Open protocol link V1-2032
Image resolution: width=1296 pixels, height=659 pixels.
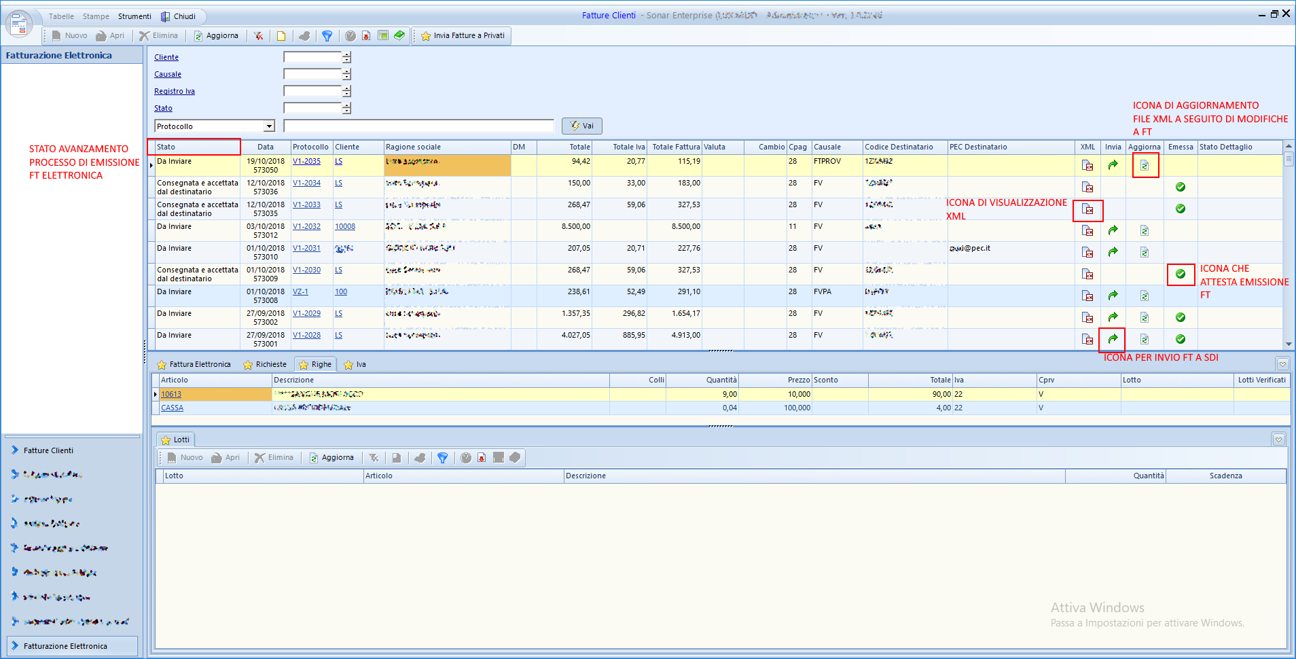tap(306, 227)
